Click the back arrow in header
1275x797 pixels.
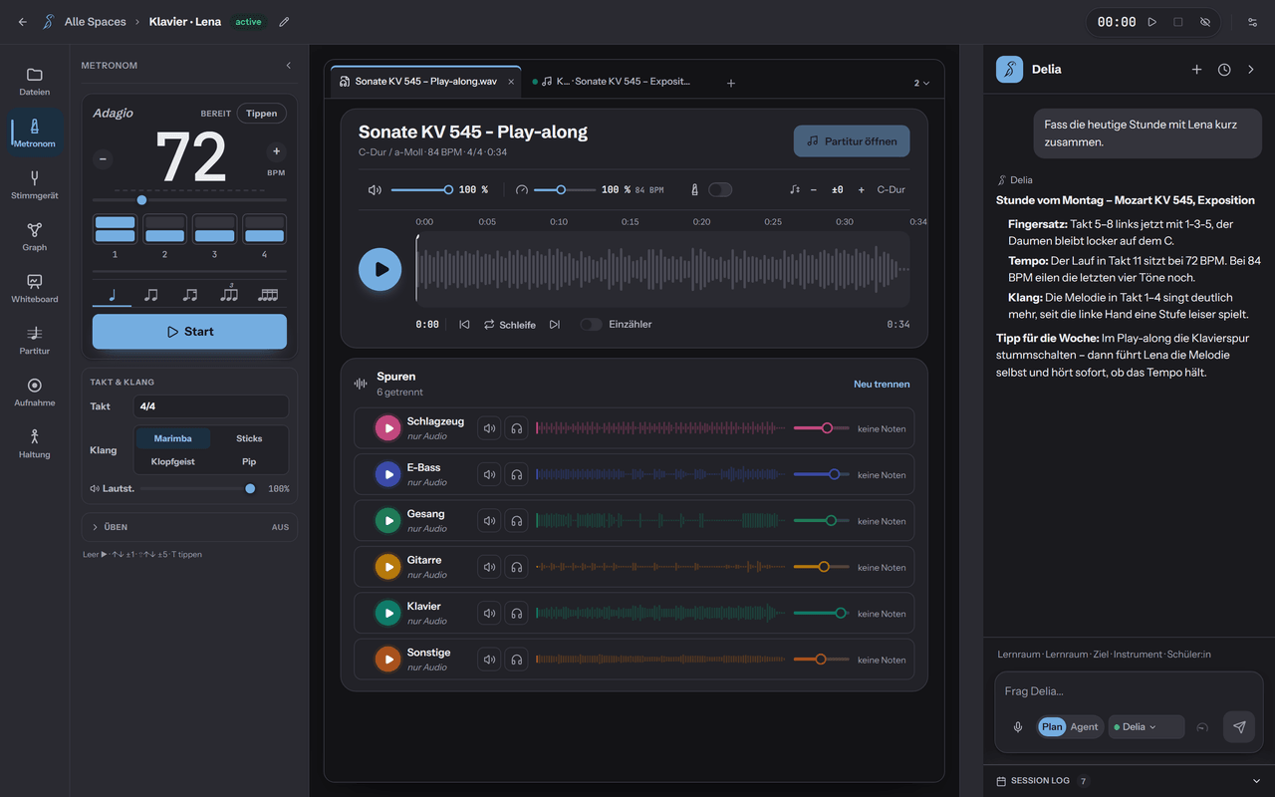23,22
